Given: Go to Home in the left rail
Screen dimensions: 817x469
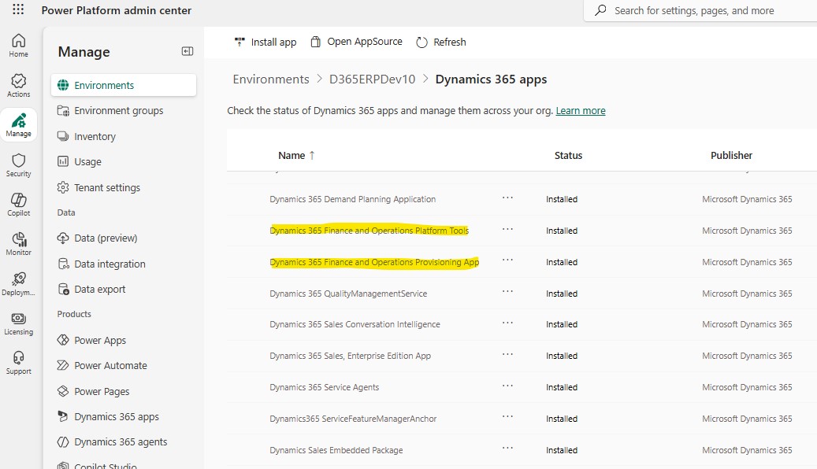Looking at the screenshot, I should [18, 46].
